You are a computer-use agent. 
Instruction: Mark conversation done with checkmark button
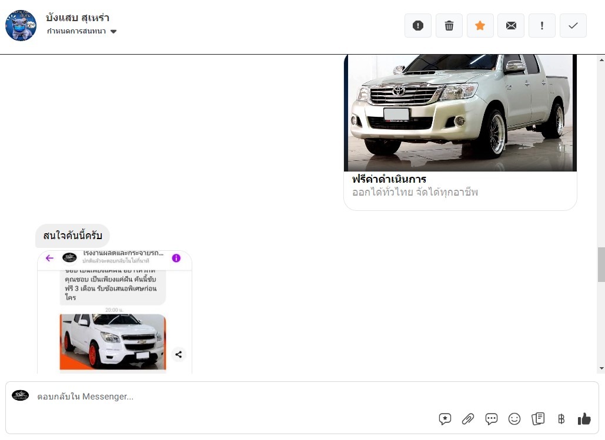tap(573, 26)
